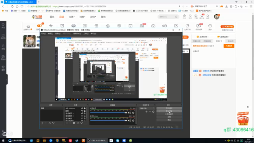Show hidden system tray icons chevron
Image resolution: width=254 pixels, height=143 pixels.
225,141
